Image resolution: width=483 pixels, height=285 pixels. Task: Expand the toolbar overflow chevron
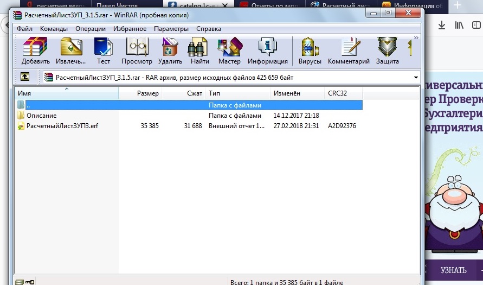tap(416, 38)
